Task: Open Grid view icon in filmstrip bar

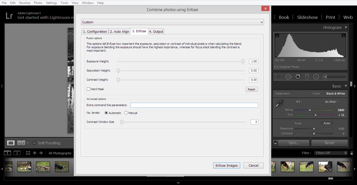Action: click(x=28, y=153)
